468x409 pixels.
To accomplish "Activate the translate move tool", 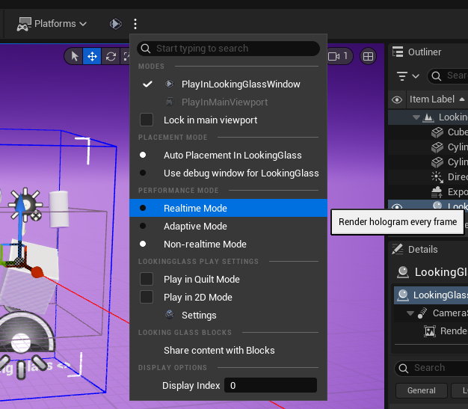I will (x=92, y=56).
